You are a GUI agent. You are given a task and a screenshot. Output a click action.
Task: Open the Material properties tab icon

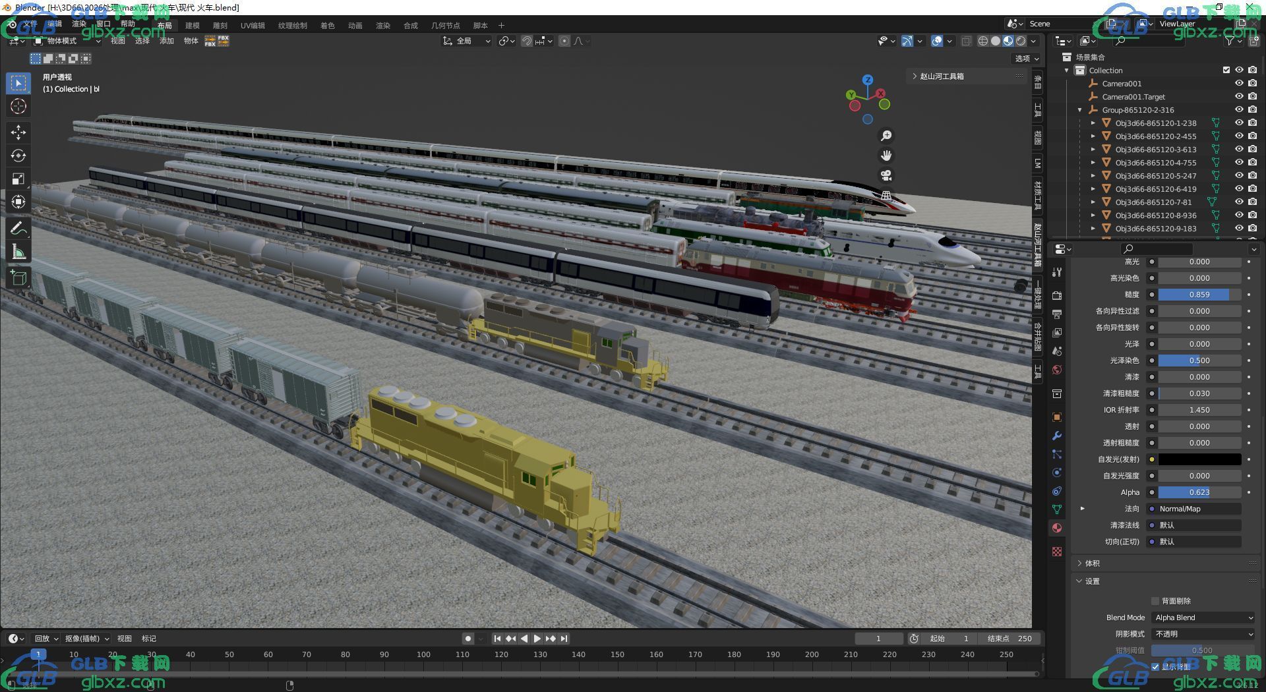coord(1057,528)
